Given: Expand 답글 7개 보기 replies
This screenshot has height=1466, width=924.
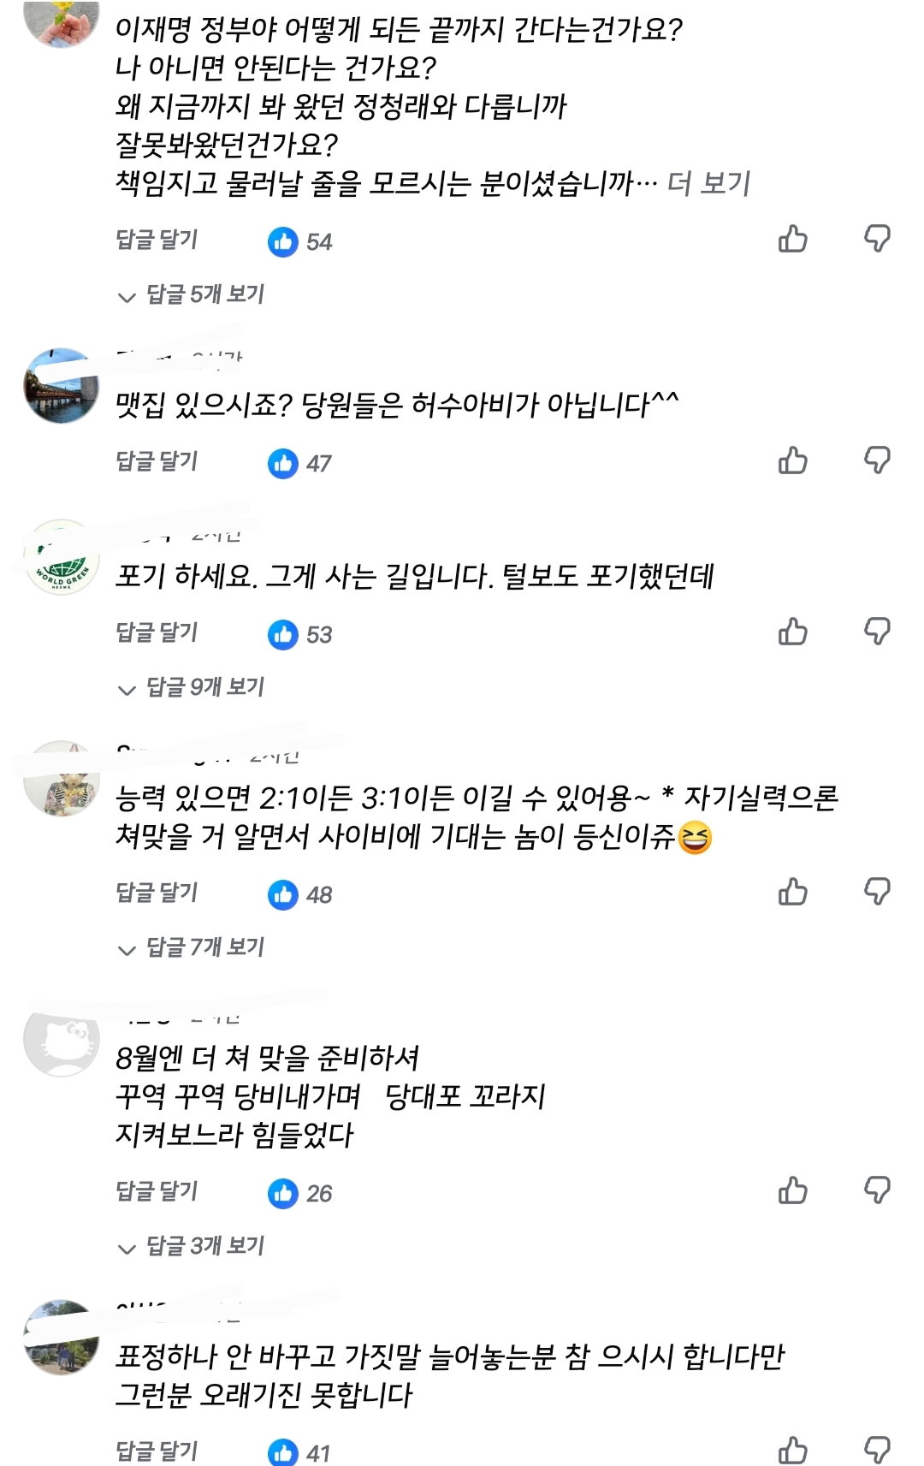Looking at the screenshot, I should tap(191, 948).
